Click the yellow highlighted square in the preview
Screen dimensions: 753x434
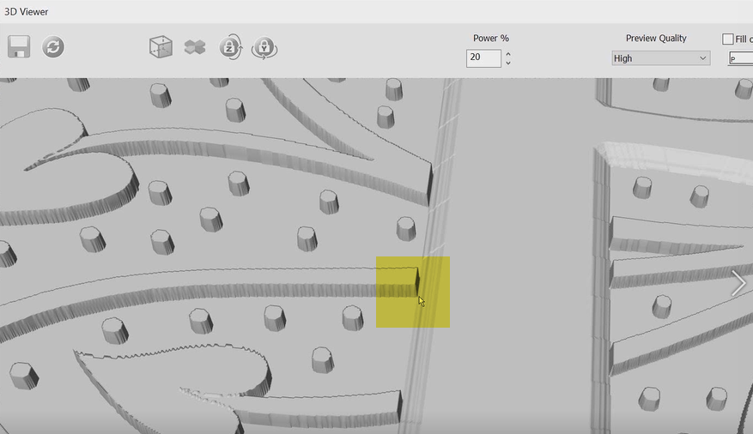tap(412, 292)
